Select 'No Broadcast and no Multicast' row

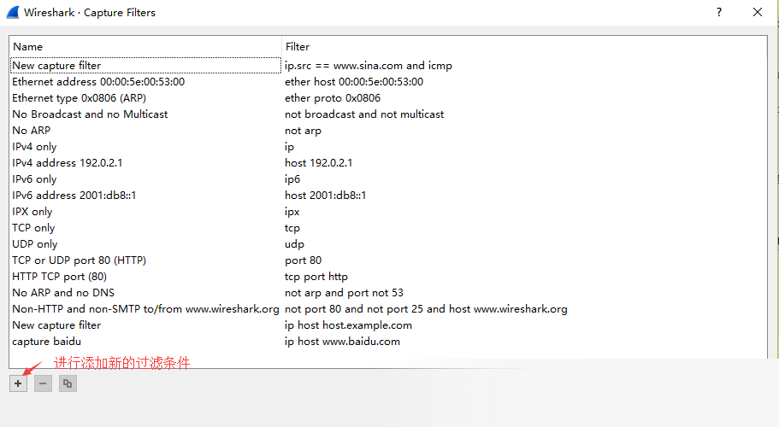(90, 114)
